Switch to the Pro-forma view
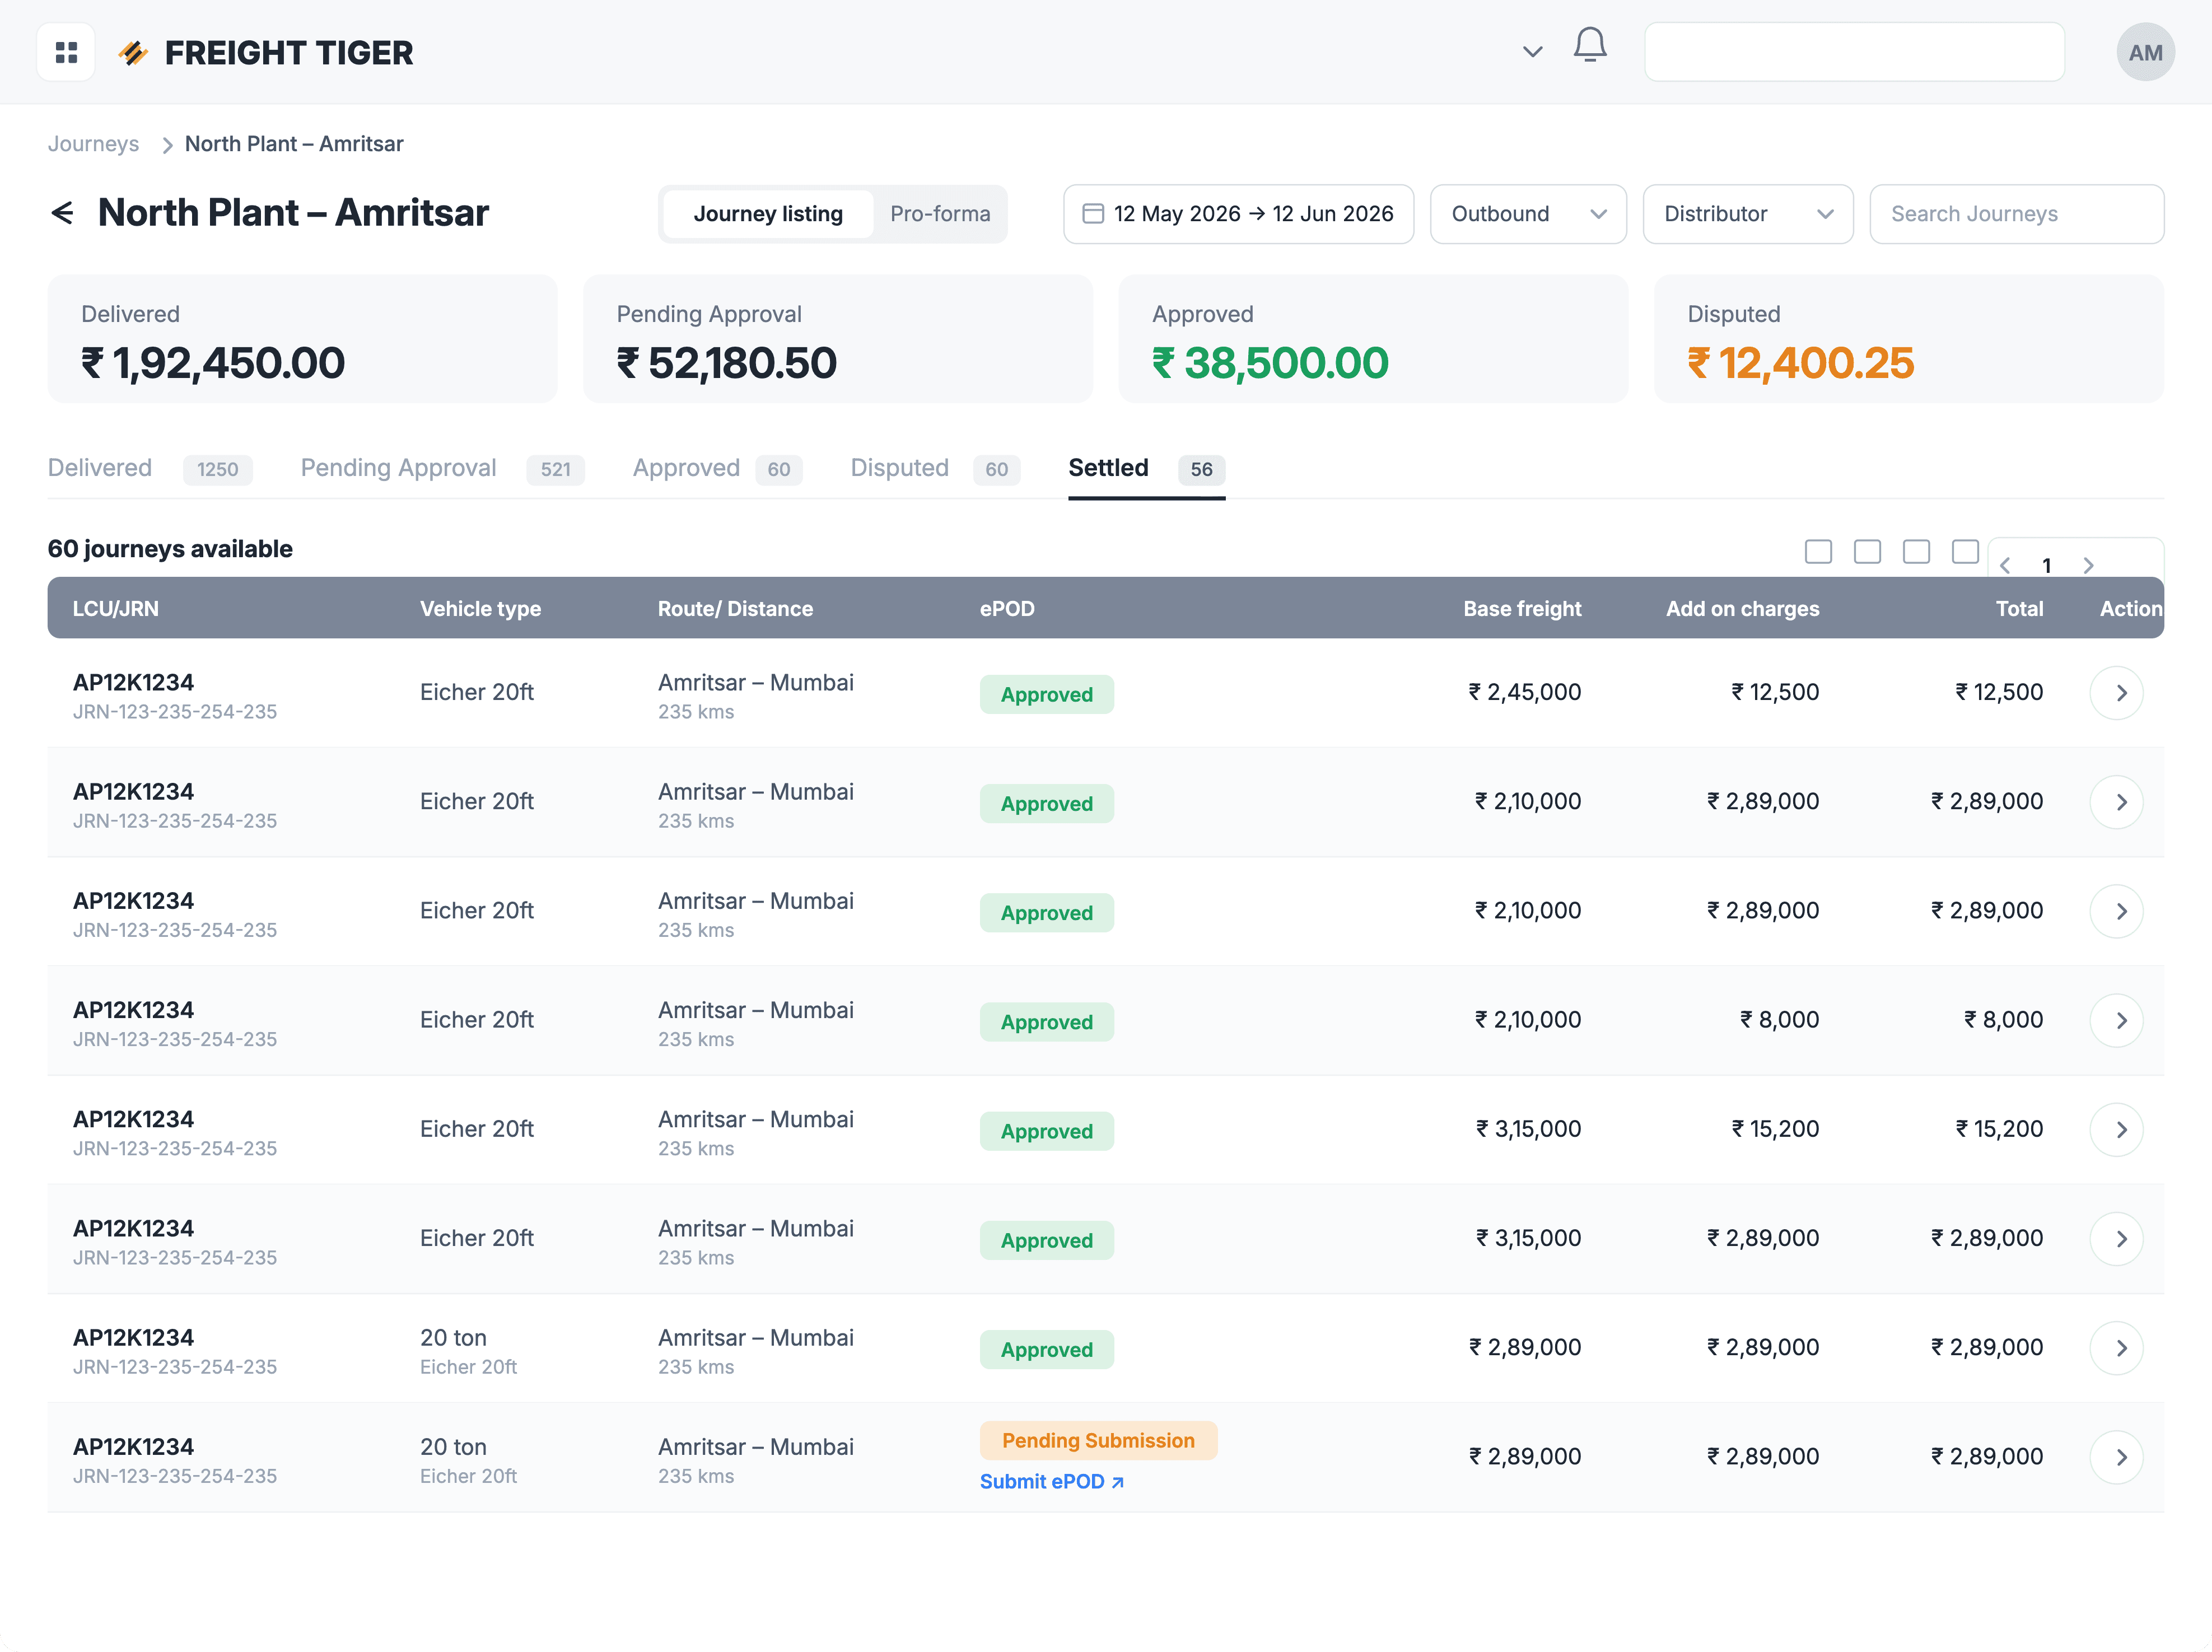Image resolution: width=2212 pixels, height=1652 pixels. 940,214
